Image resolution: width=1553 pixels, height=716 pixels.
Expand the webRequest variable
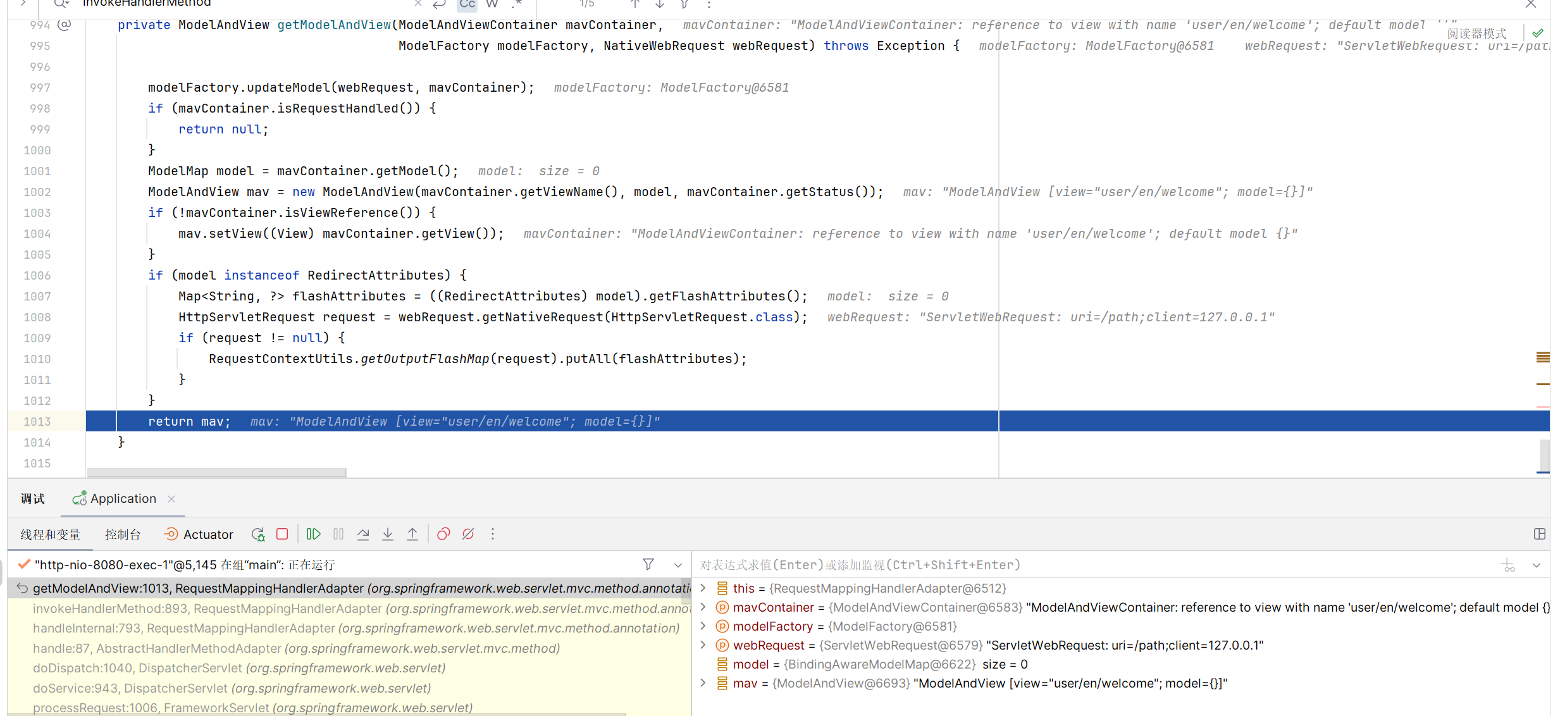point(703,645)
